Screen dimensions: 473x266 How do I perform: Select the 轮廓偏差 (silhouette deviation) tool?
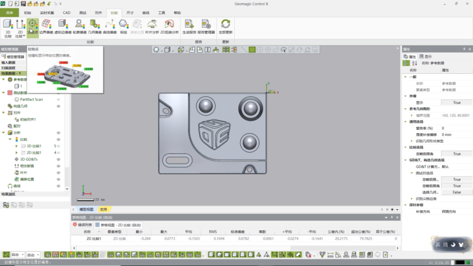[79, 26]
